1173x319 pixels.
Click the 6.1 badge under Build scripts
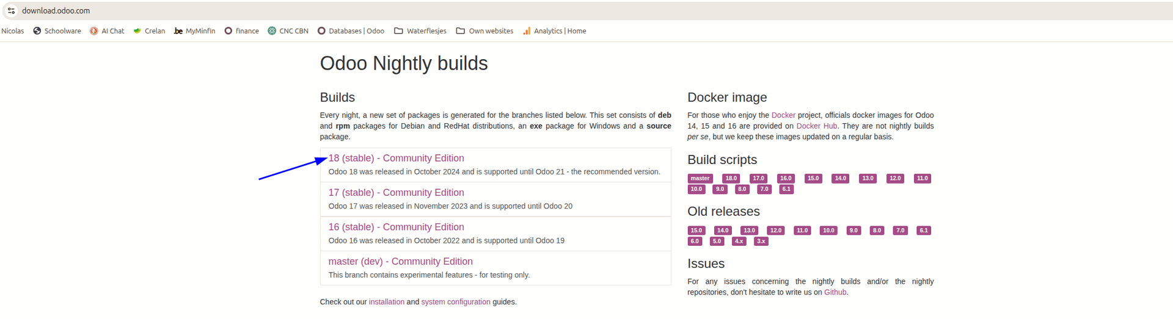pyautogui.click(x=786, y=189)
